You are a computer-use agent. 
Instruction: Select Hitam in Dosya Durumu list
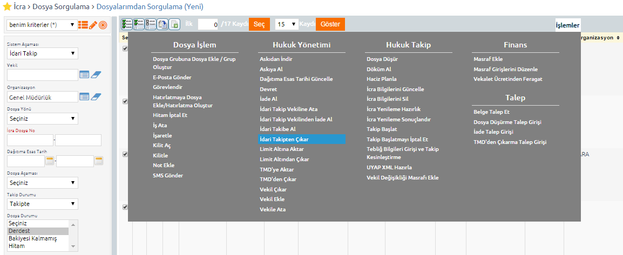pos(38,246)
